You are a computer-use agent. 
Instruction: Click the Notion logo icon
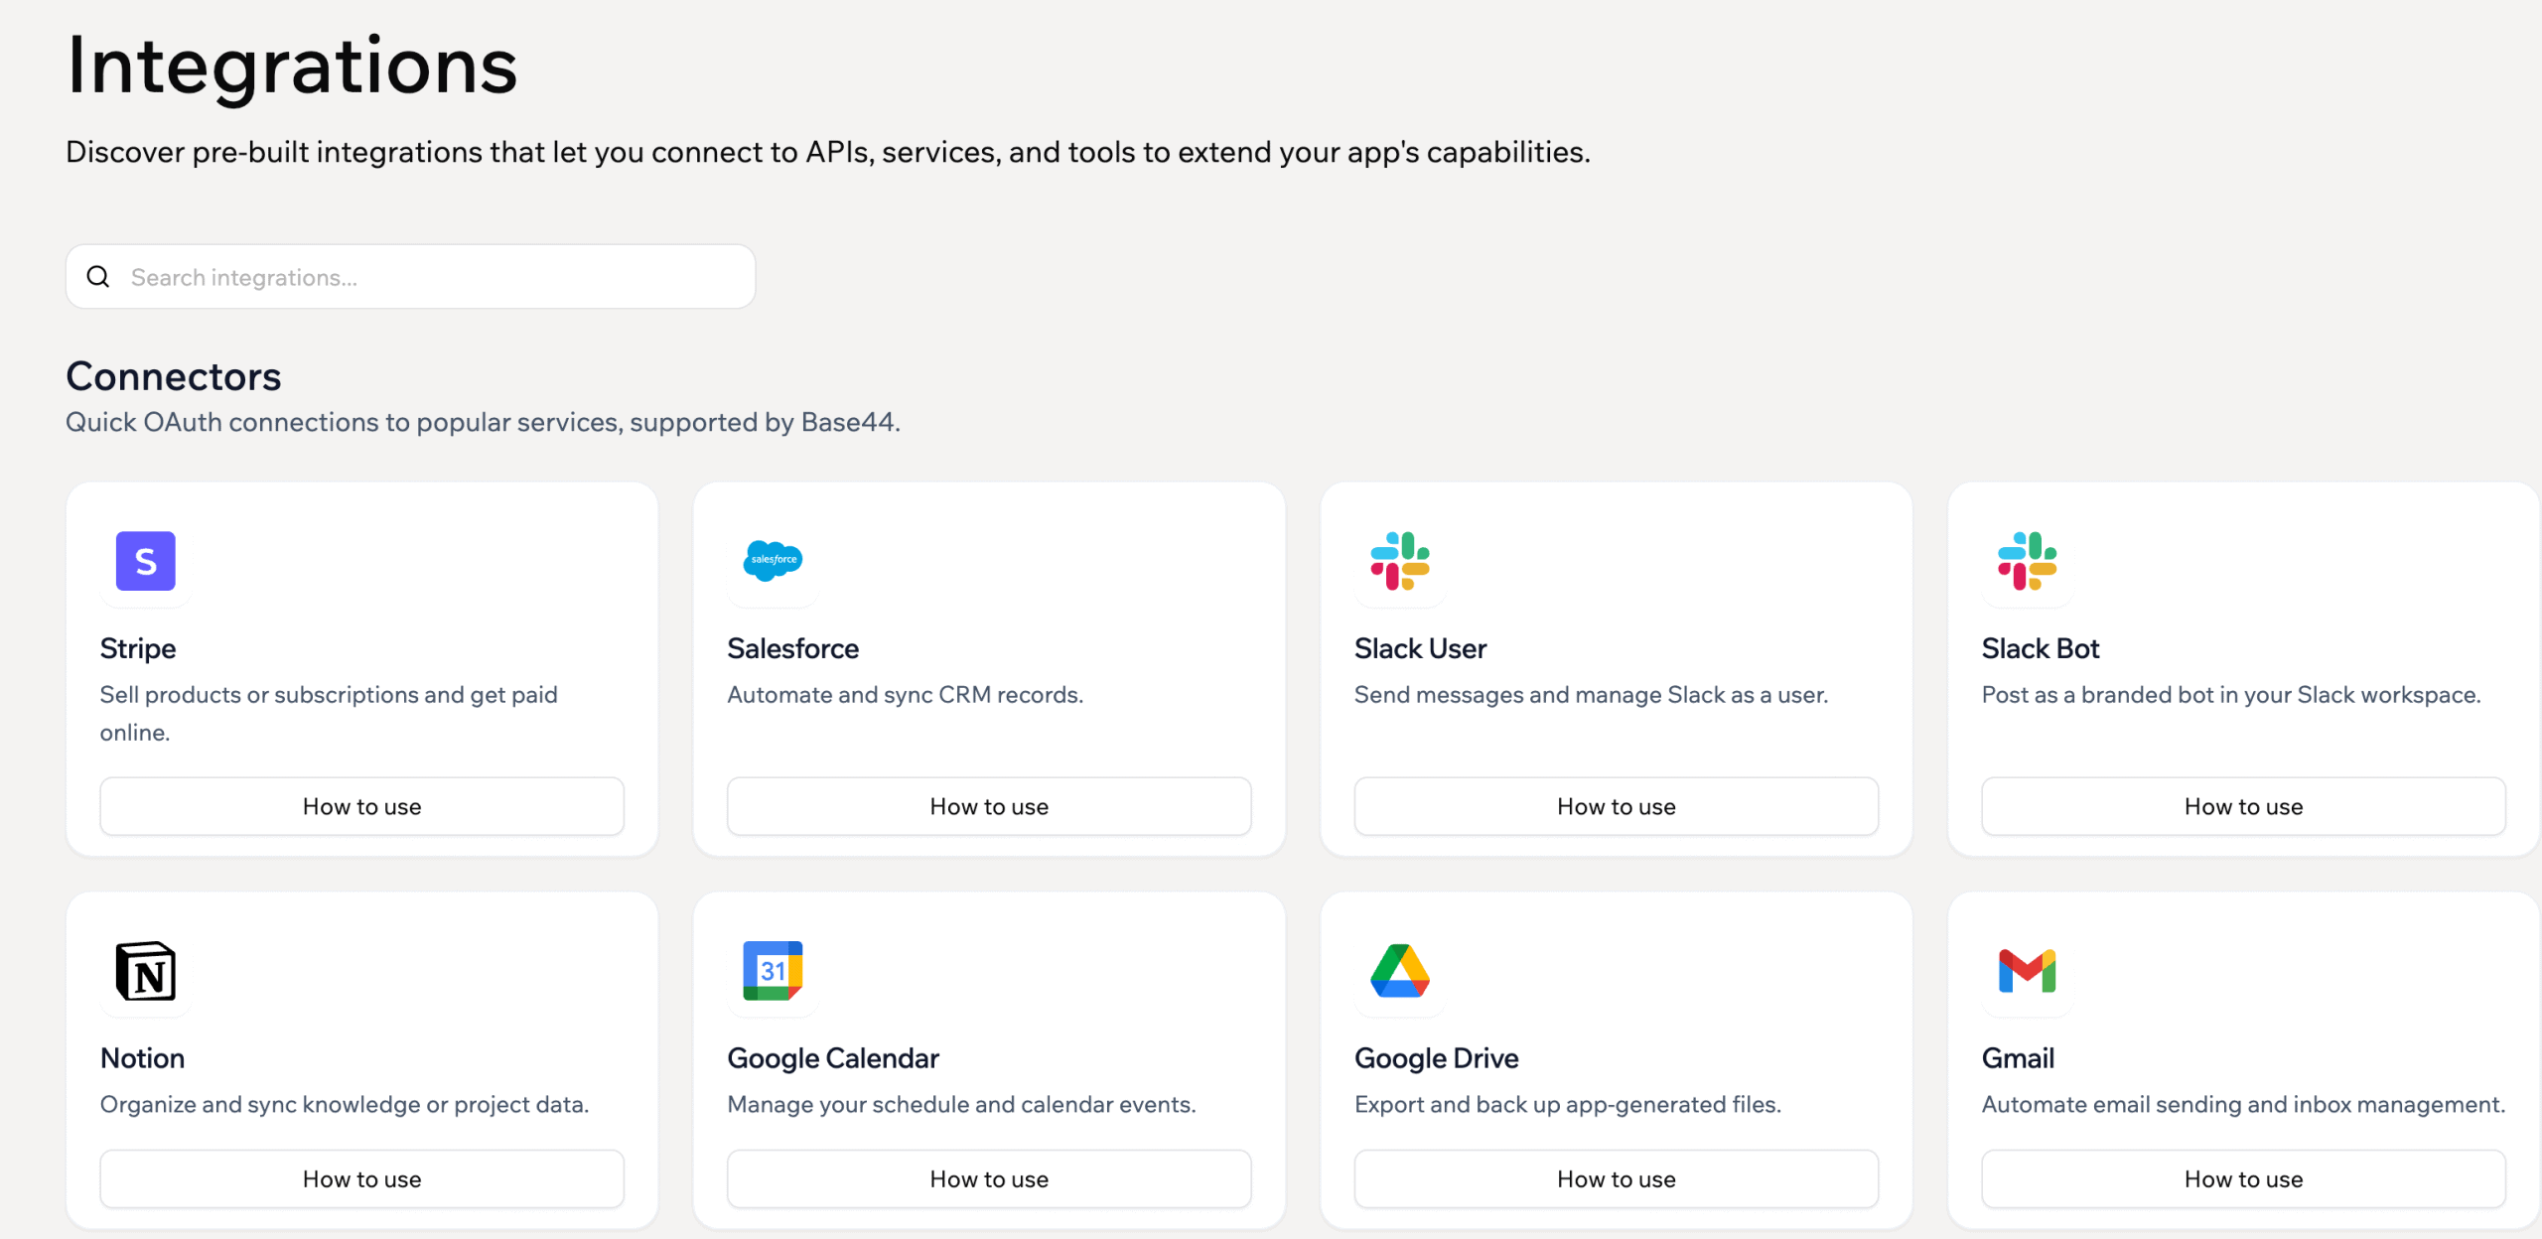pos(146,971)
